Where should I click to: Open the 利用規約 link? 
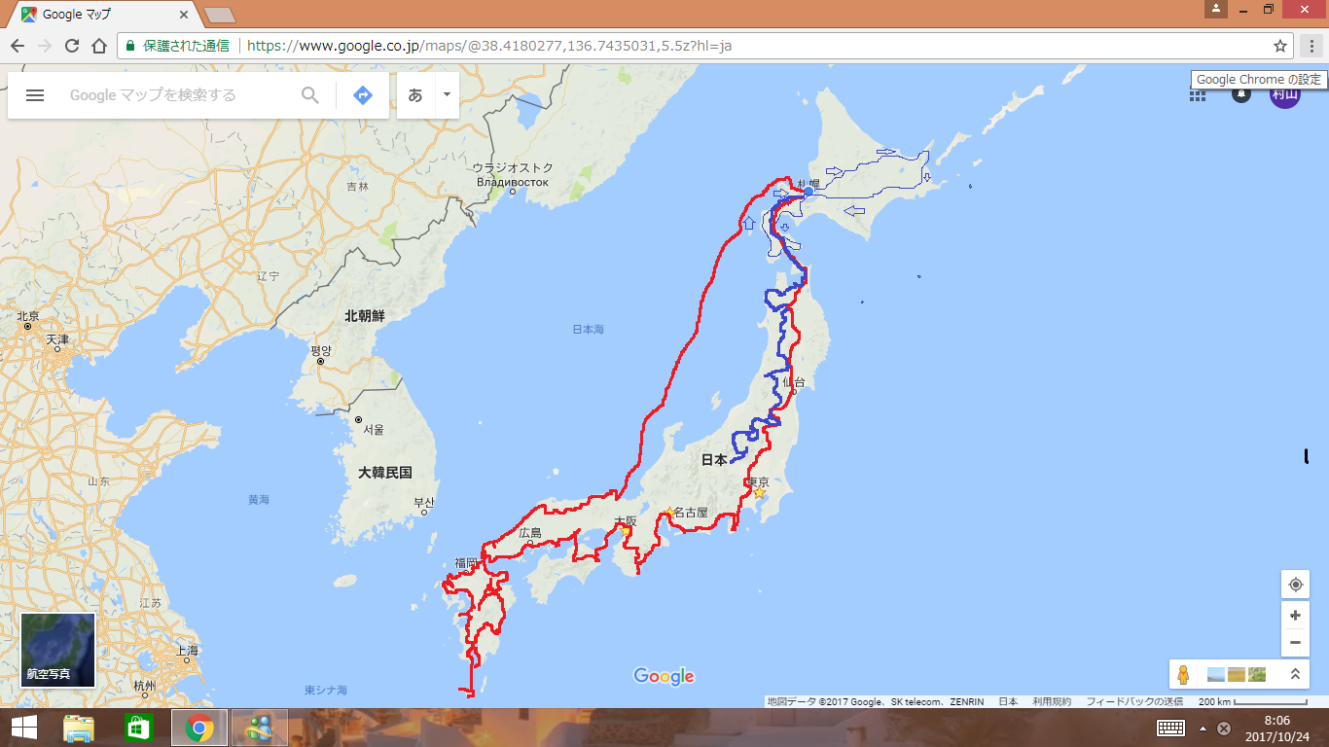pos(1052,701)
